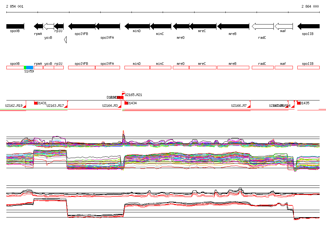Click the end coordinate 2 864 000
The width and height of the screenshot is (326, 227).
(x=310, y=6)
